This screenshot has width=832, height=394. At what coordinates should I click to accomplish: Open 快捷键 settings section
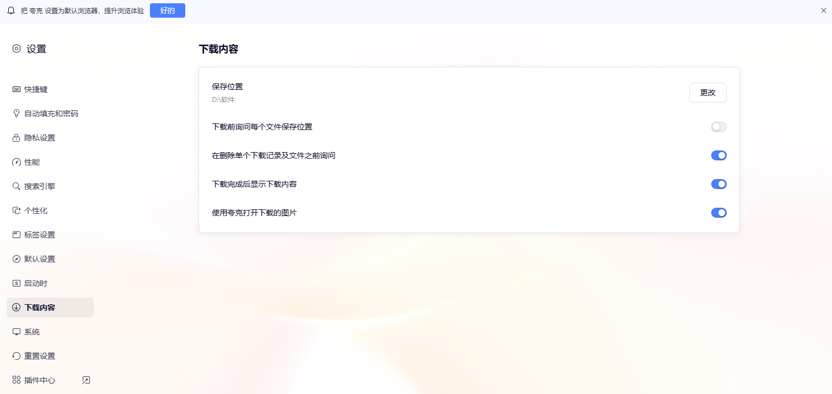click(50, 89)
